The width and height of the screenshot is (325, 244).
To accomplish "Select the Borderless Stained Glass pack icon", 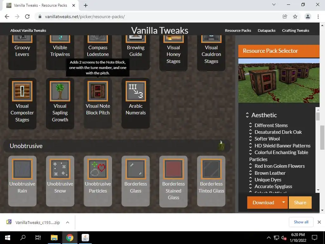I will coord(174,169).
